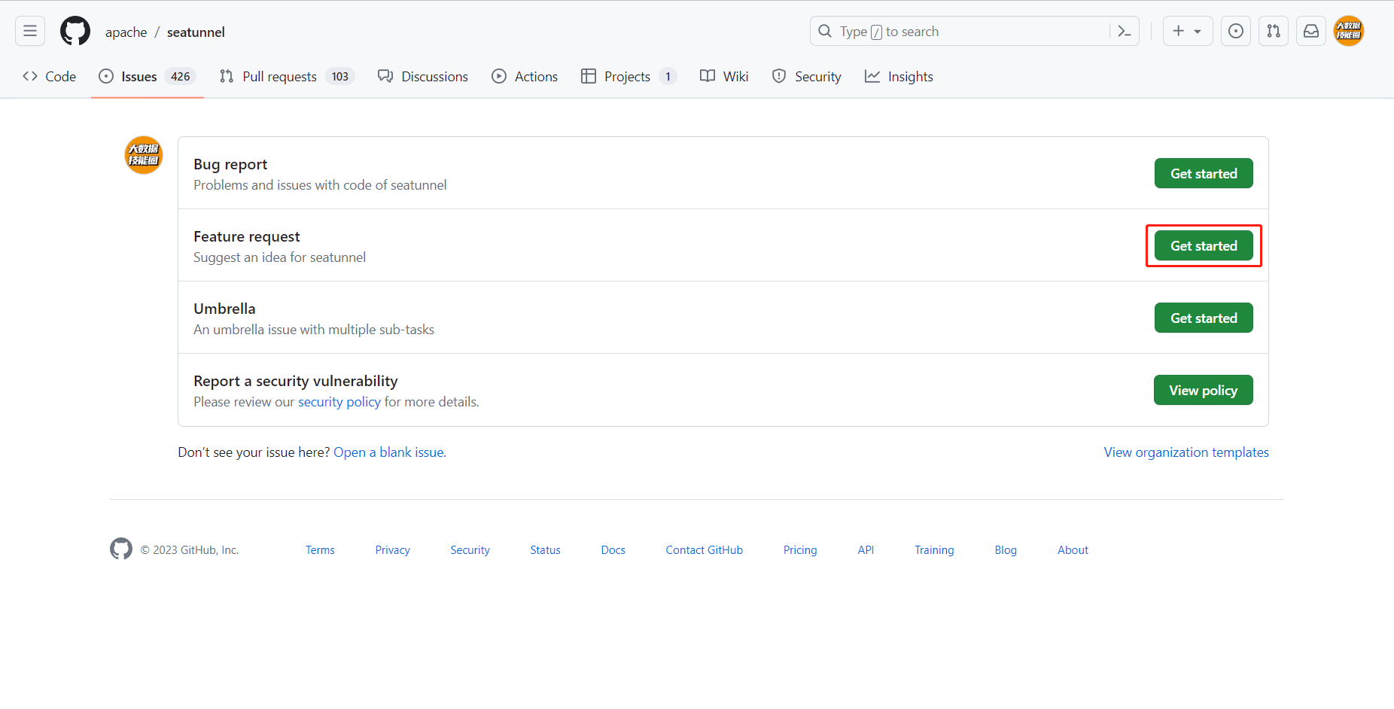Select the Issues tab
This screenshot has height=709, width=1394.
(148, 76)
